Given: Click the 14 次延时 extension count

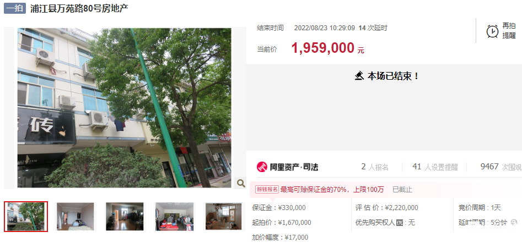Looking at the screenshot, I should 373,28.
